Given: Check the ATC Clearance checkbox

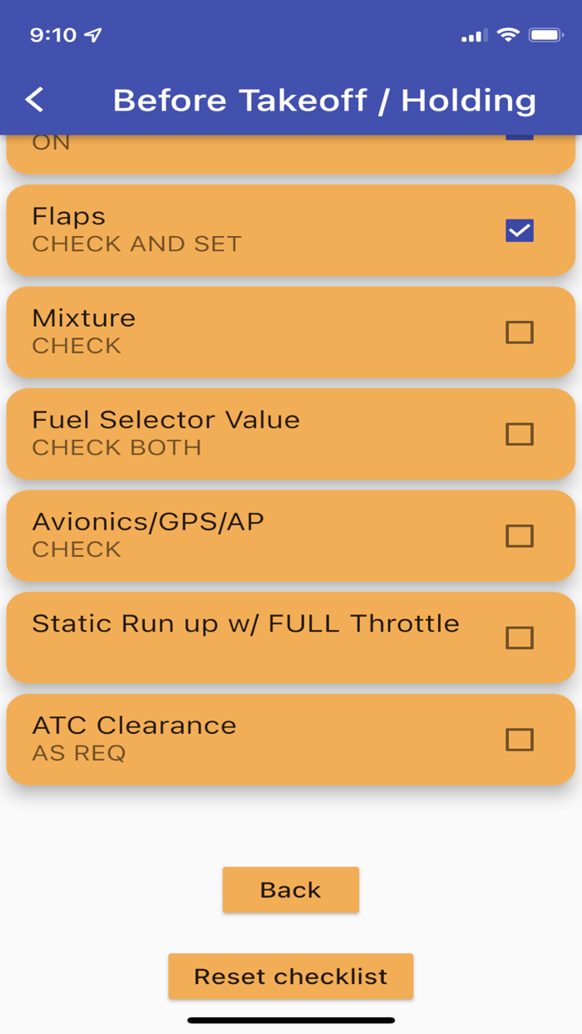Looking at the screenshot, I should pos(519,740).
